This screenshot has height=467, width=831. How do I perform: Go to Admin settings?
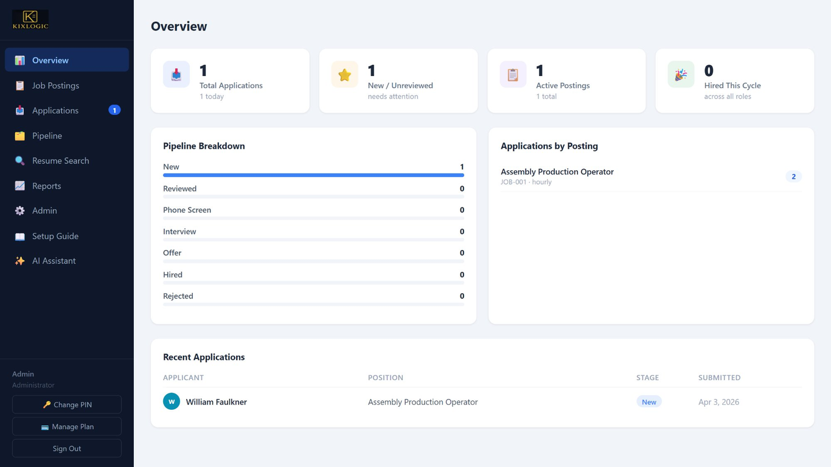[x=67, y=210]
